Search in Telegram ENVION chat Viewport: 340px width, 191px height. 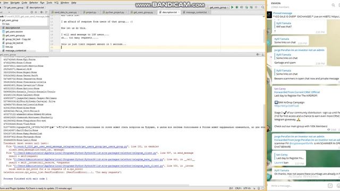(333, 5)
